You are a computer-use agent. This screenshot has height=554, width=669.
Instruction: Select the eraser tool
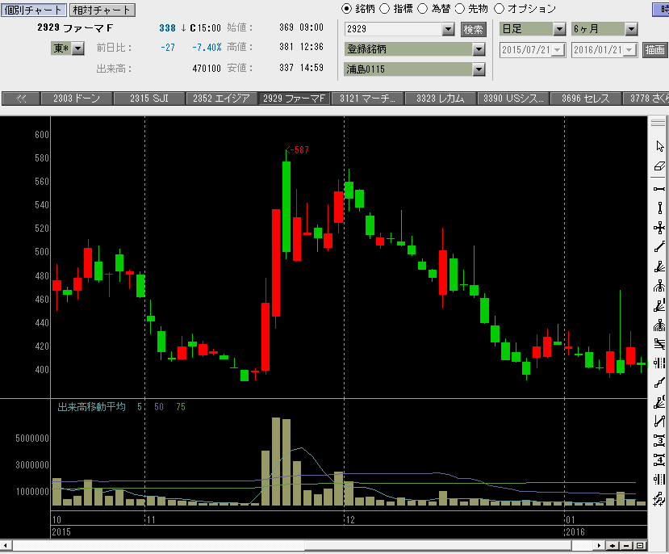point(659,166)
